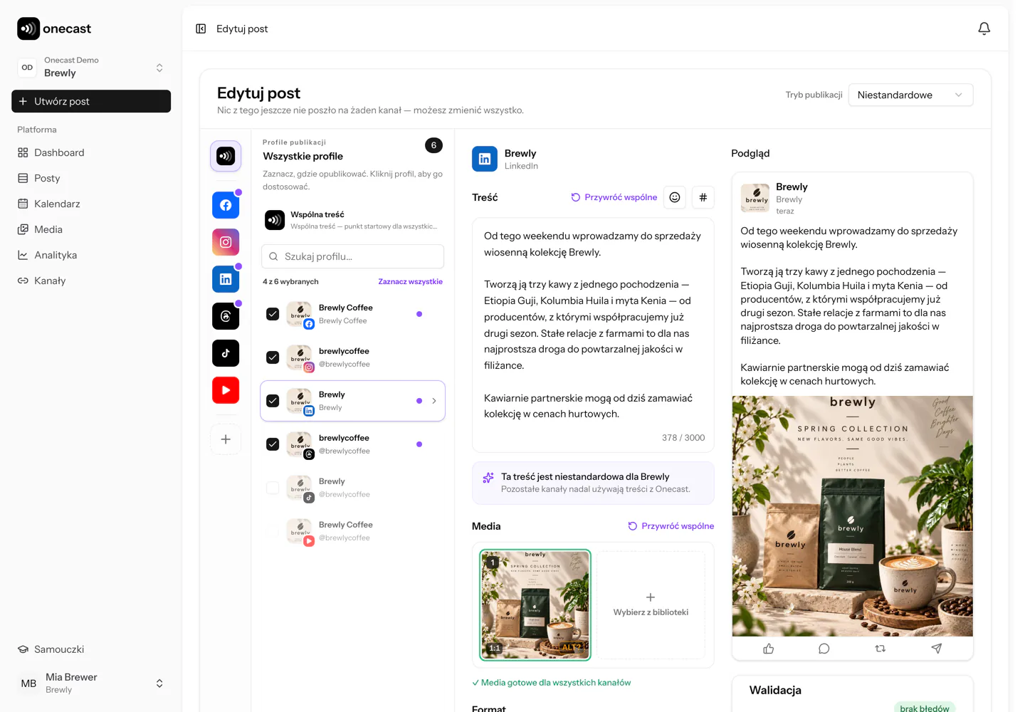Click Zaznacz wszystkie link
This screenshot has height=712, width=1025.
pyautogui.click(x=410, y=282)
